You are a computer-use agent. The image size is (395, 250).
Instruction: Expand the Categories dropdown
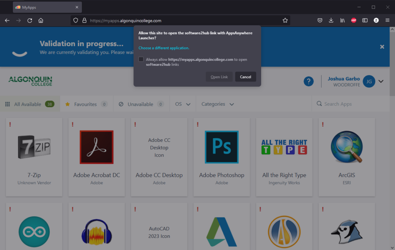[217, 104]
